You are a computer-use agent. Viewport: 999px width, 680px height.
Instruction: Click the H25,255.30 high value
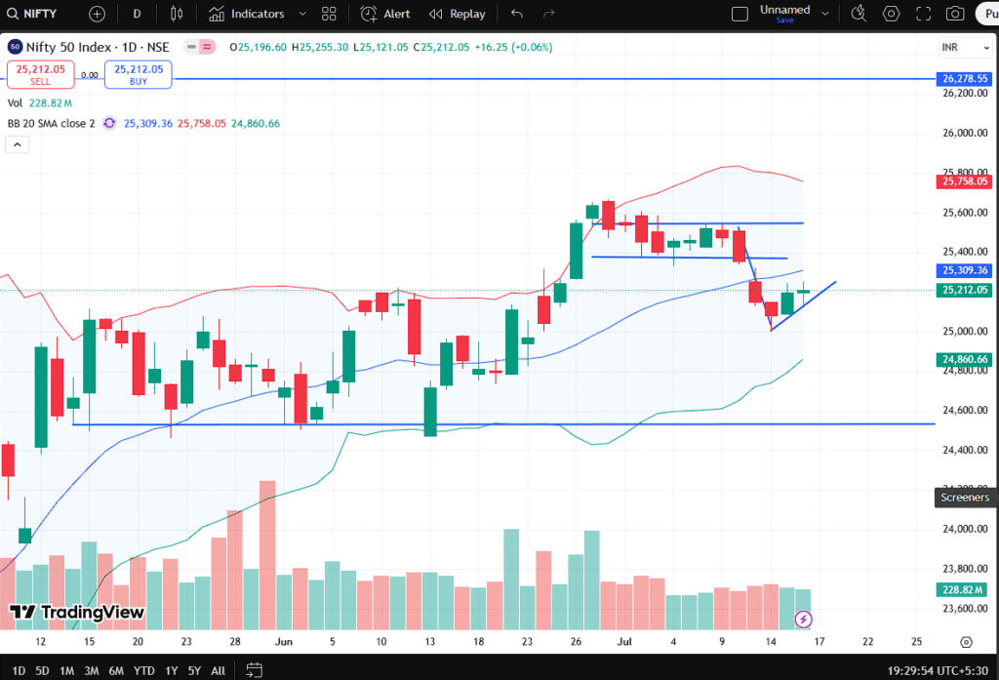click(320, 47)
